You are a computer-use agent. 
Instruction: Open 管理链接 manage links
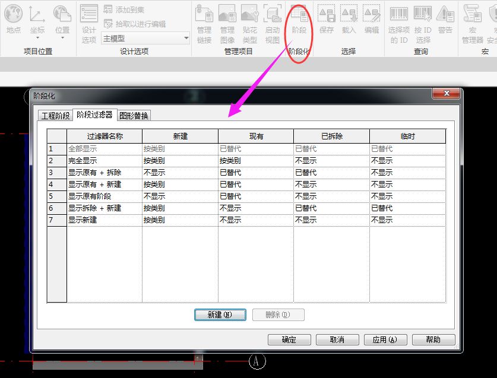[204, 24]
